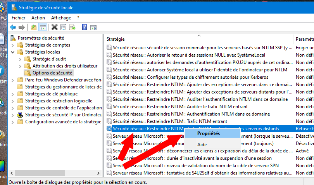Click the window title bar app icon

(x=14, y=8)
